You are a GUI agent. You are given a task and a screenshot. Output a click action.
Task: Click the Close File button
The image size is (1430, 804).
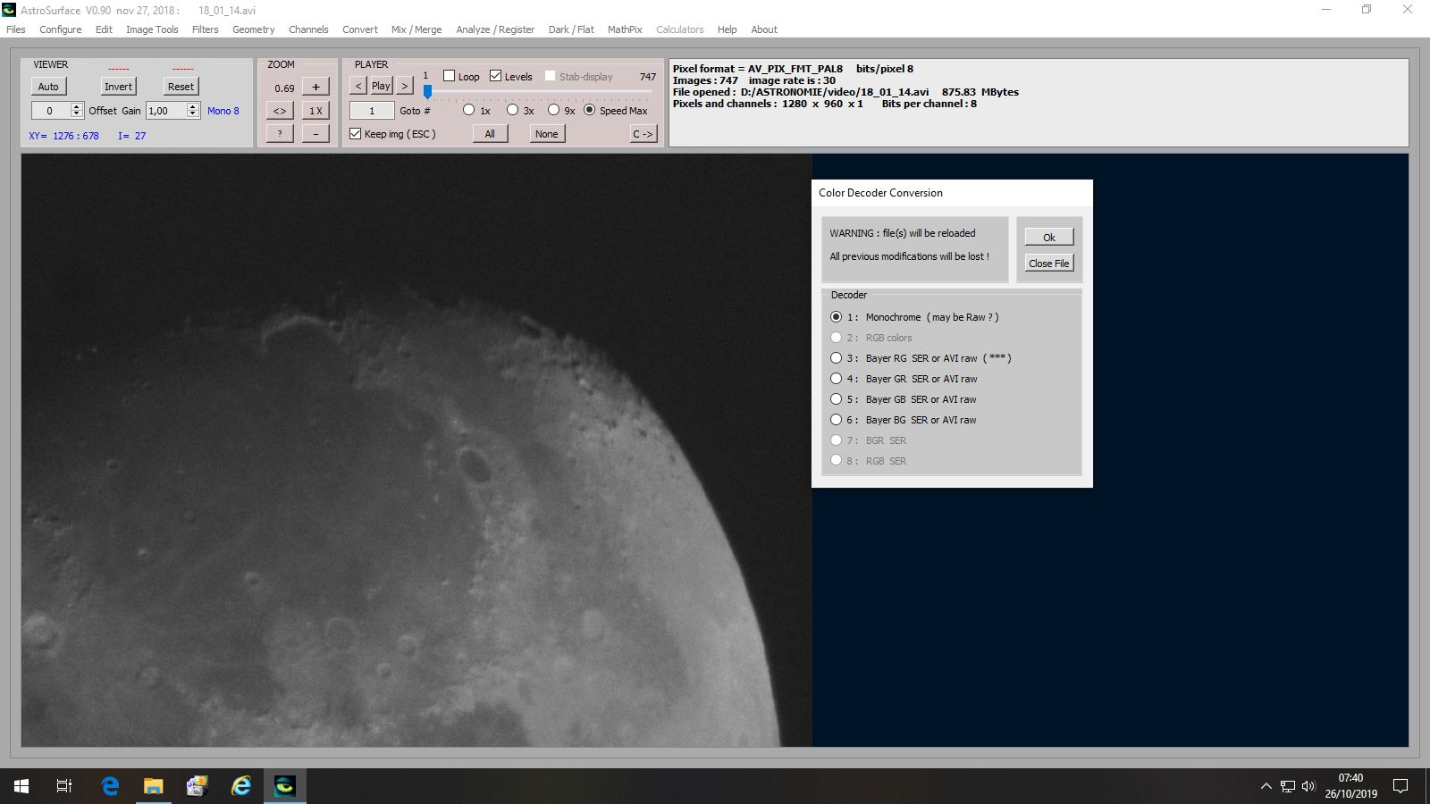point(1048,264)
